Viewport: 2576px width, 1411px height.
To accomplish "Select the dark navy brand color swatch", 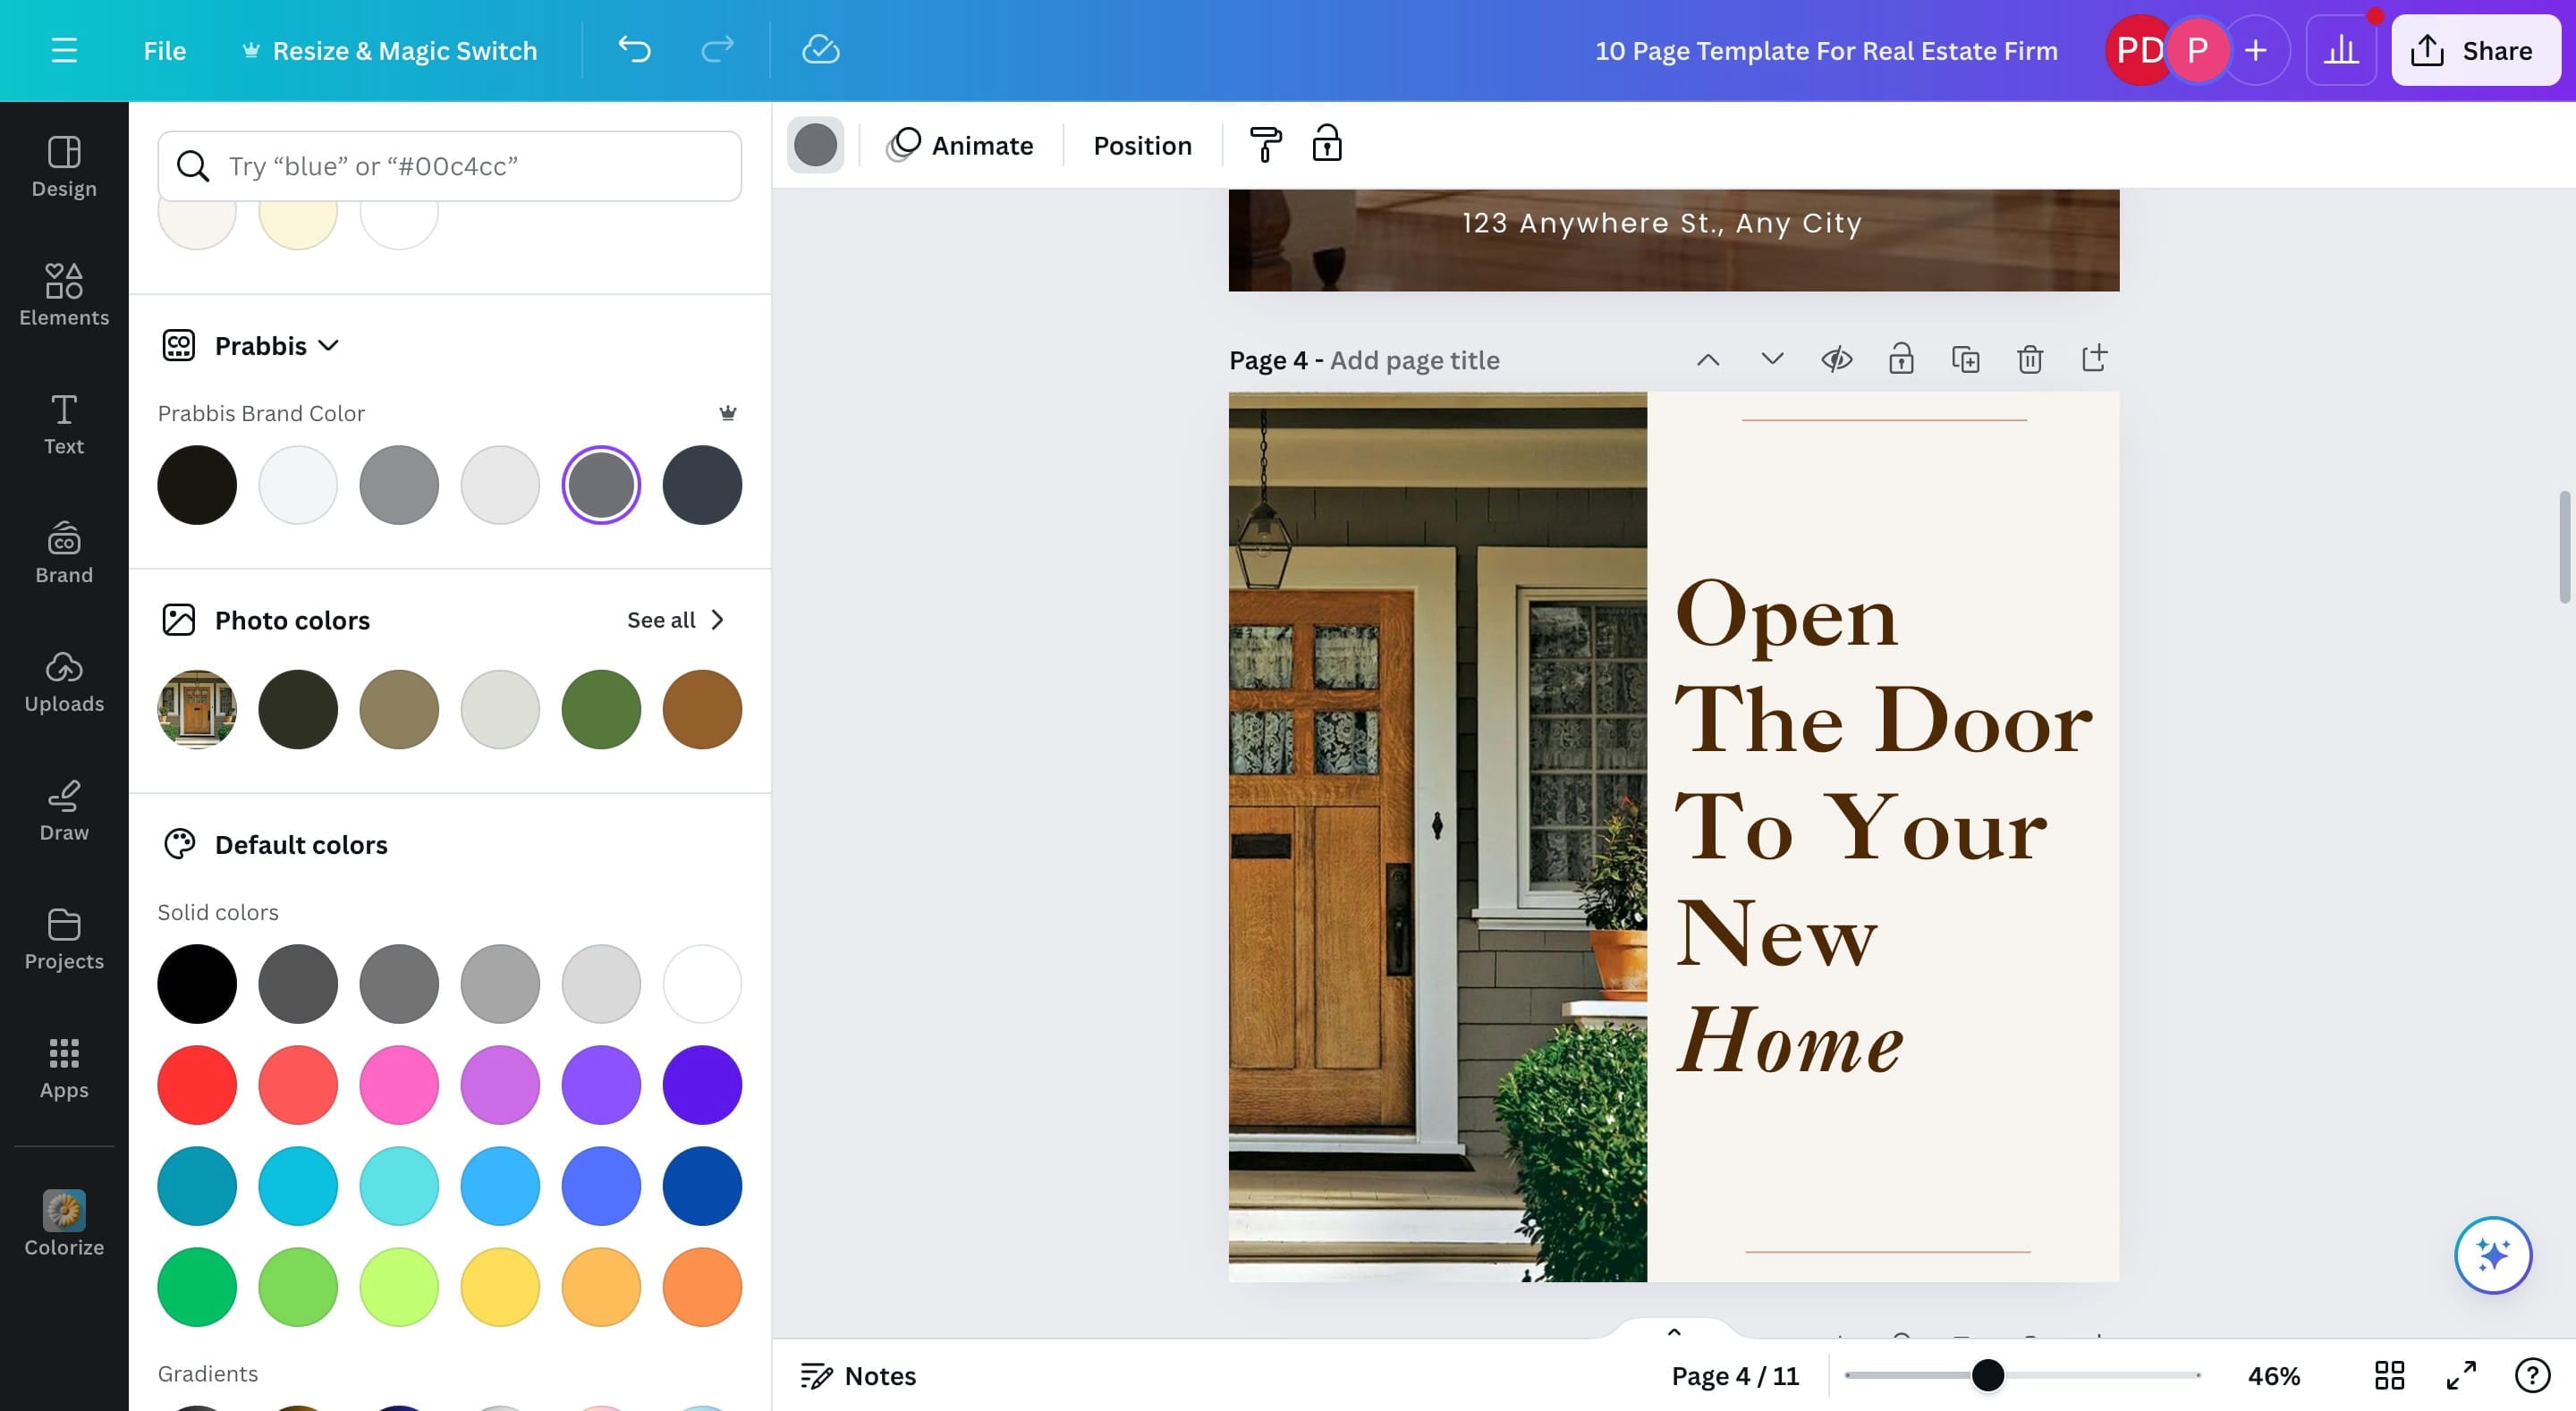I will tap(702, 485).
